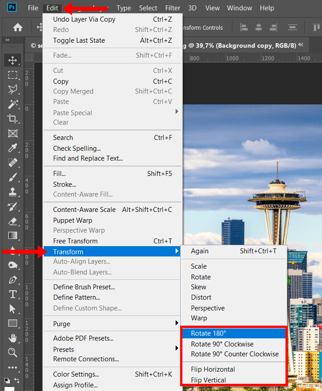Choose Flip Vertical
The image size is (322, 391).
[234, 380]
